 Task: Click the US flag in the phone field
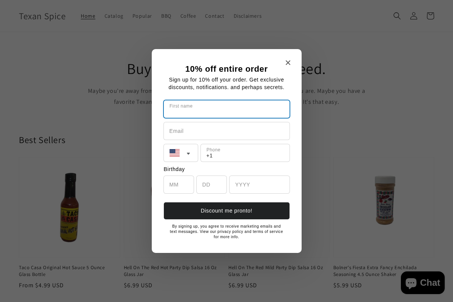[x=175, y=153]
